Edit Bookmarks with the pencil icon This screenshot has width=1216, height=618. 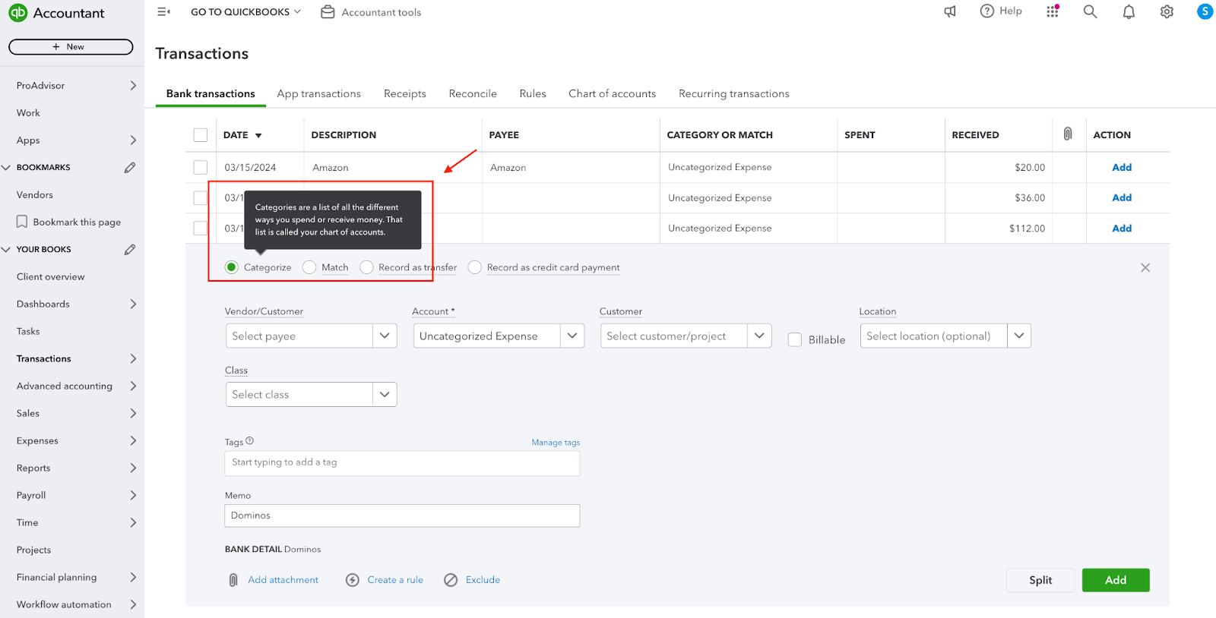130,167
